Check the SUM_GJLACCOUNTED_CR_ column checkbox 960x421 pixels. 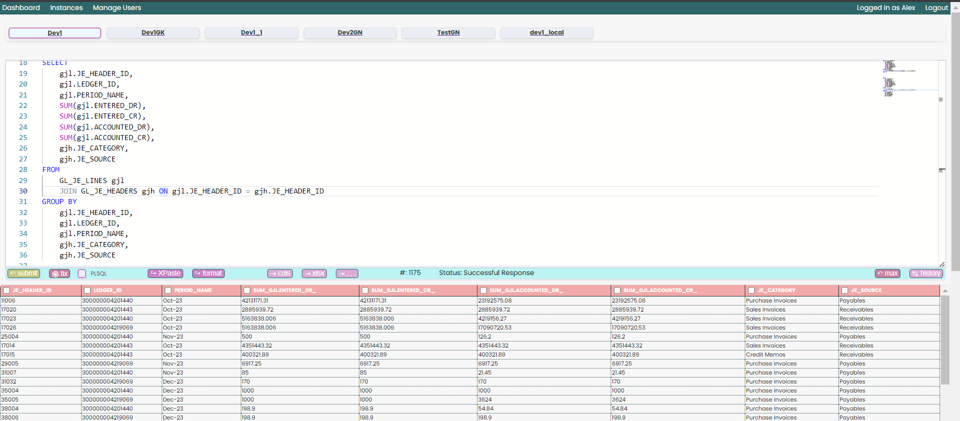click(617, 290)
